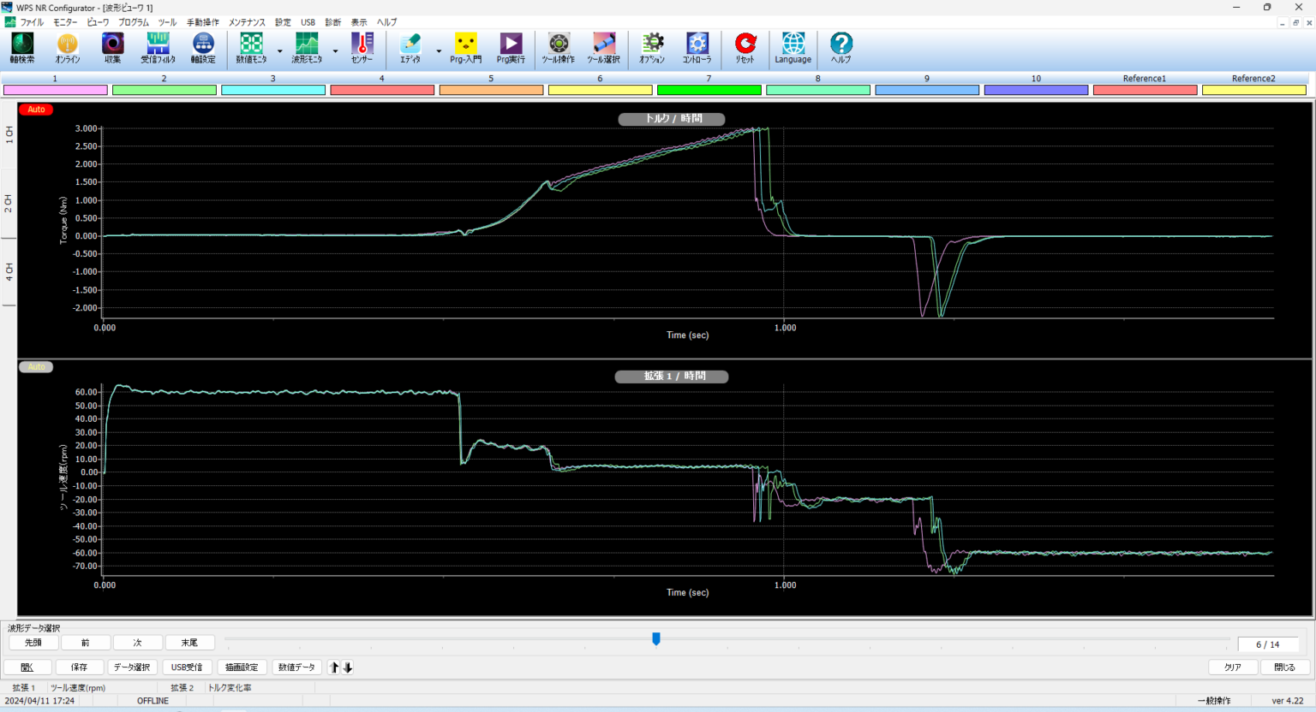
Task: Open the メンテナンス menu
Action: pos(247,22)
